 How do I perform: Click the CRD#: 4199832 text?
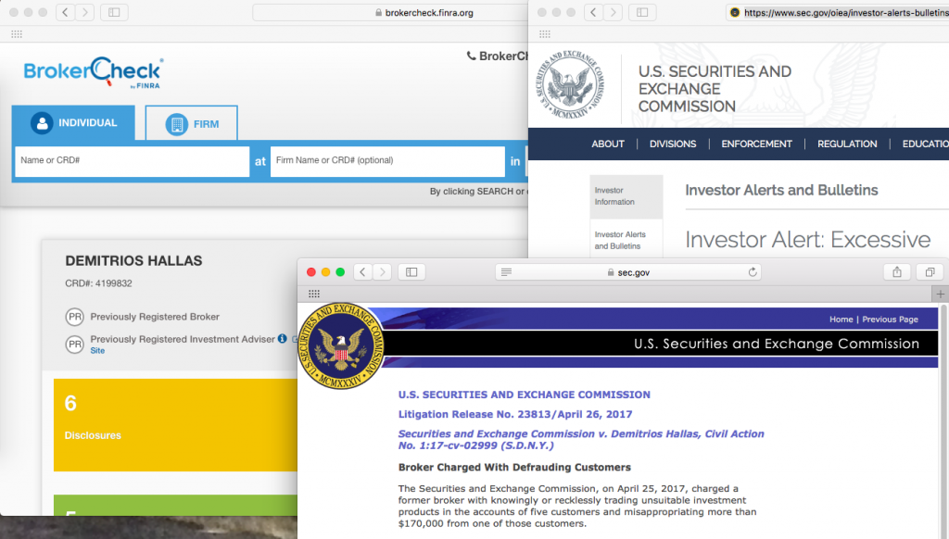pyautogui.click(x=98, y=283)
